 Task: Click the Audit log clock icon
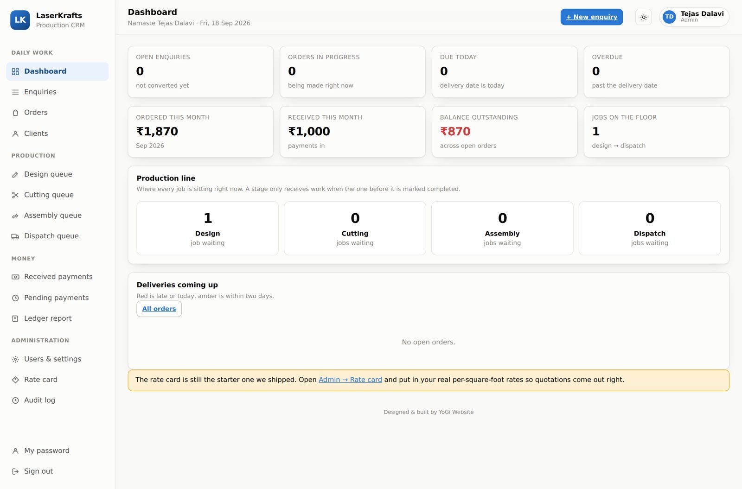15,400
